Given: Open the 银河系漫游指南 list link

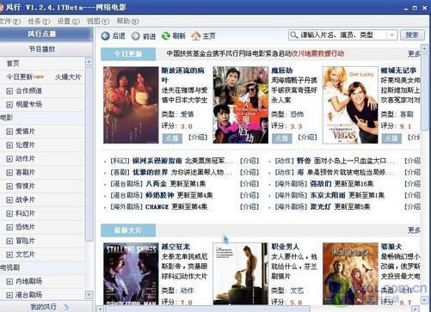Looking at the screenshot, I should tap(157, 161).
